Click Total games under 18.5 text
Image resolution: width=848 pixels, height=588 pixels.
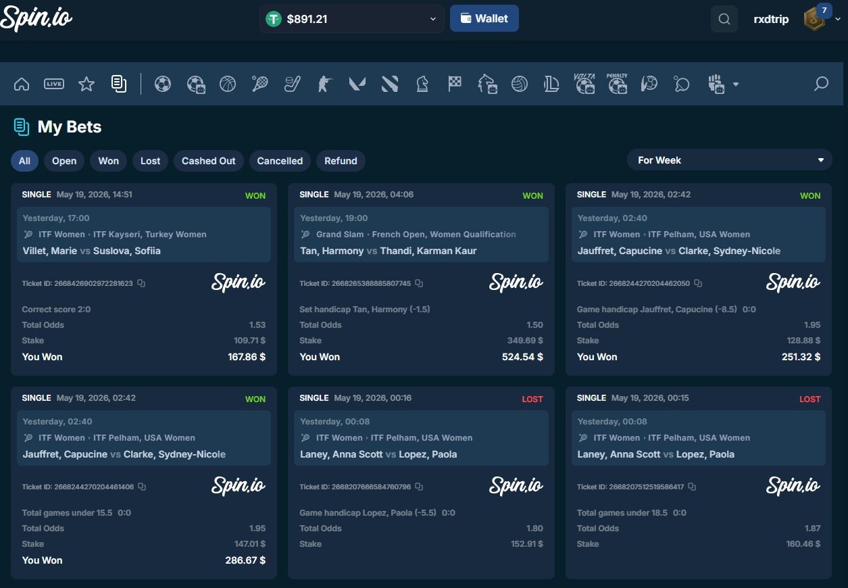(622, 513)
